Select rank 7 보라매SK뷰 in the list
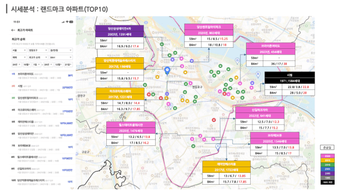 click(42, 147)
